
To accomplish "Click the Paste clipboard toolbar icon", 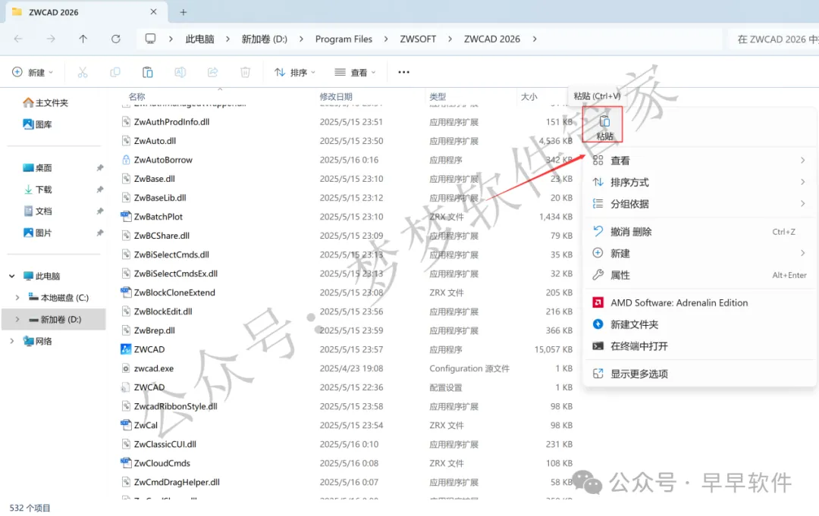I will [148, 73].
